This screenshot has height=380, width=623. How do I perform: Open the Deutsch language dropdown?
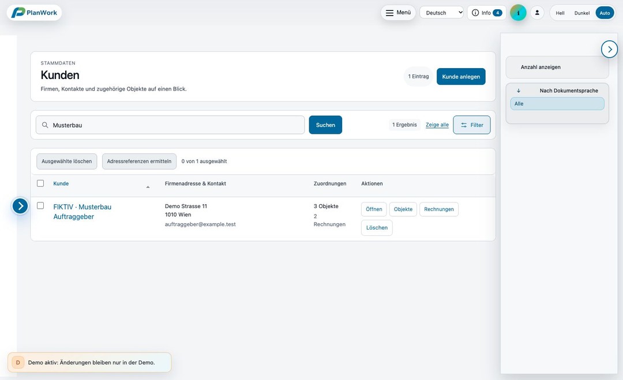click(441, 13)
